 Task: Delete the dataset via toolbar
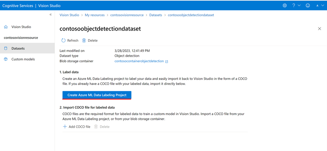(90, 40)
